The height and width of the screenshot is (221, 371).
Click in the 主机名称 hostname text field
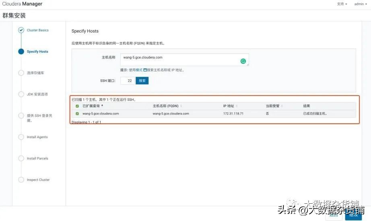[185, 60]
